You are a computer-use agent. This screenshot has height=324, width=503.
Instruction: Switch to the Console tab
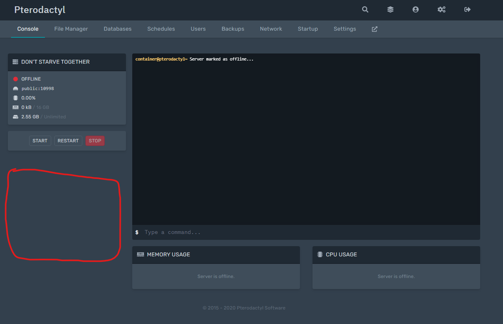click(28, 29)
